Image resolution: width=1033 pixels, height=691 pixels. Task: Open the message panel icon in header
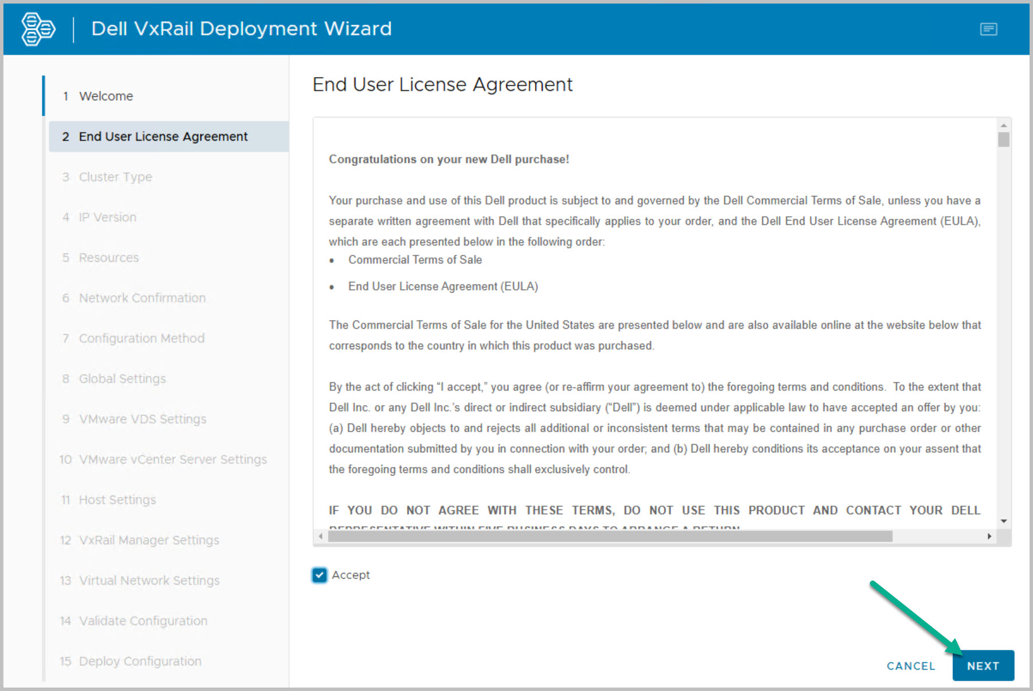tap(988, 29)
